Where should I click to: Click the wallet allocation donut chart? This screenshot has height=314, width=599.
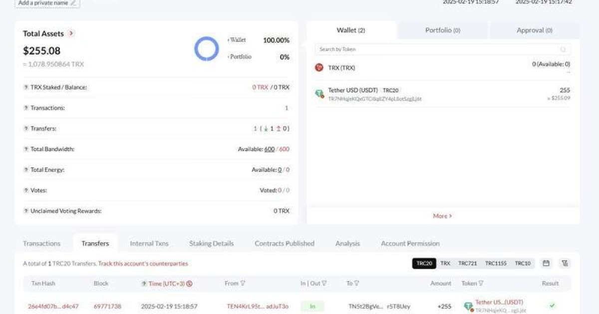pos(206,49)
